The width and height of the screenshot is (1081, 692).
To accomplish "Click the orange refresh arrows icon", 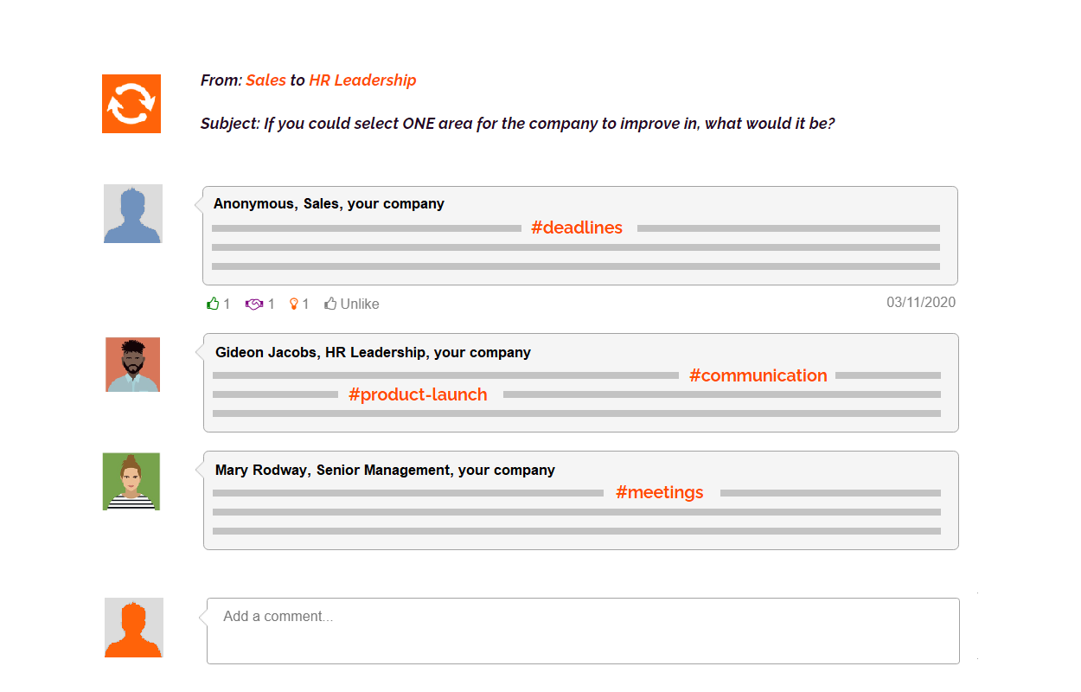I will click(x=131, y=104).
